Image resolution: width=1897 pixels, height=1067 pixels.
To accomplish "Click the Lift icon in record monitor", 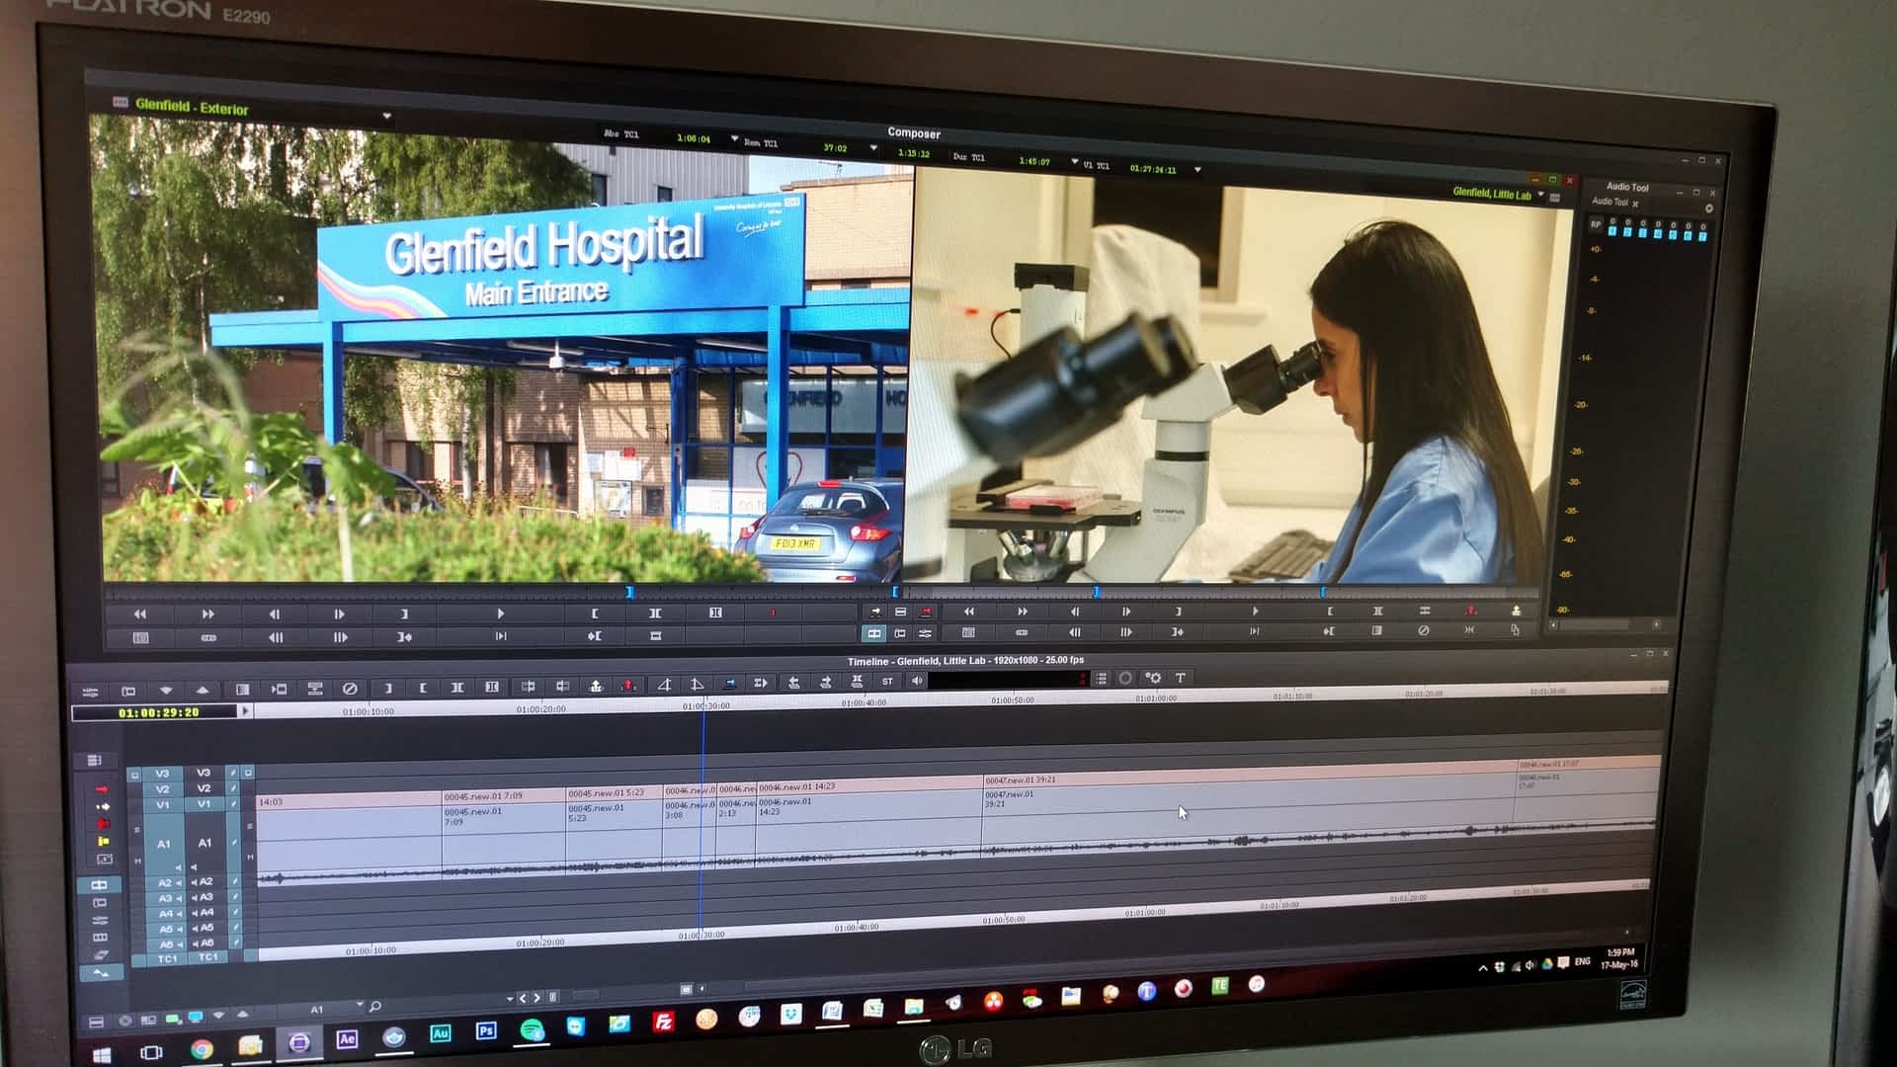I will click(1470, 611).
